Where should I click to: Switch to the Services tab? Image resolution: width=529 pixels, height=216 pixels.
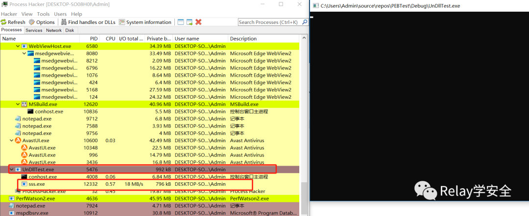(x=34, y=30)
